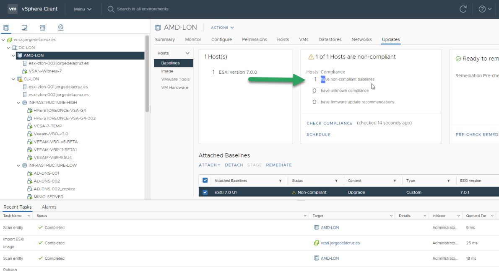Click the resource pool icon beside INFRASTRUCTURE-LOW
This screenshot has height=271, width=499.
24,165
